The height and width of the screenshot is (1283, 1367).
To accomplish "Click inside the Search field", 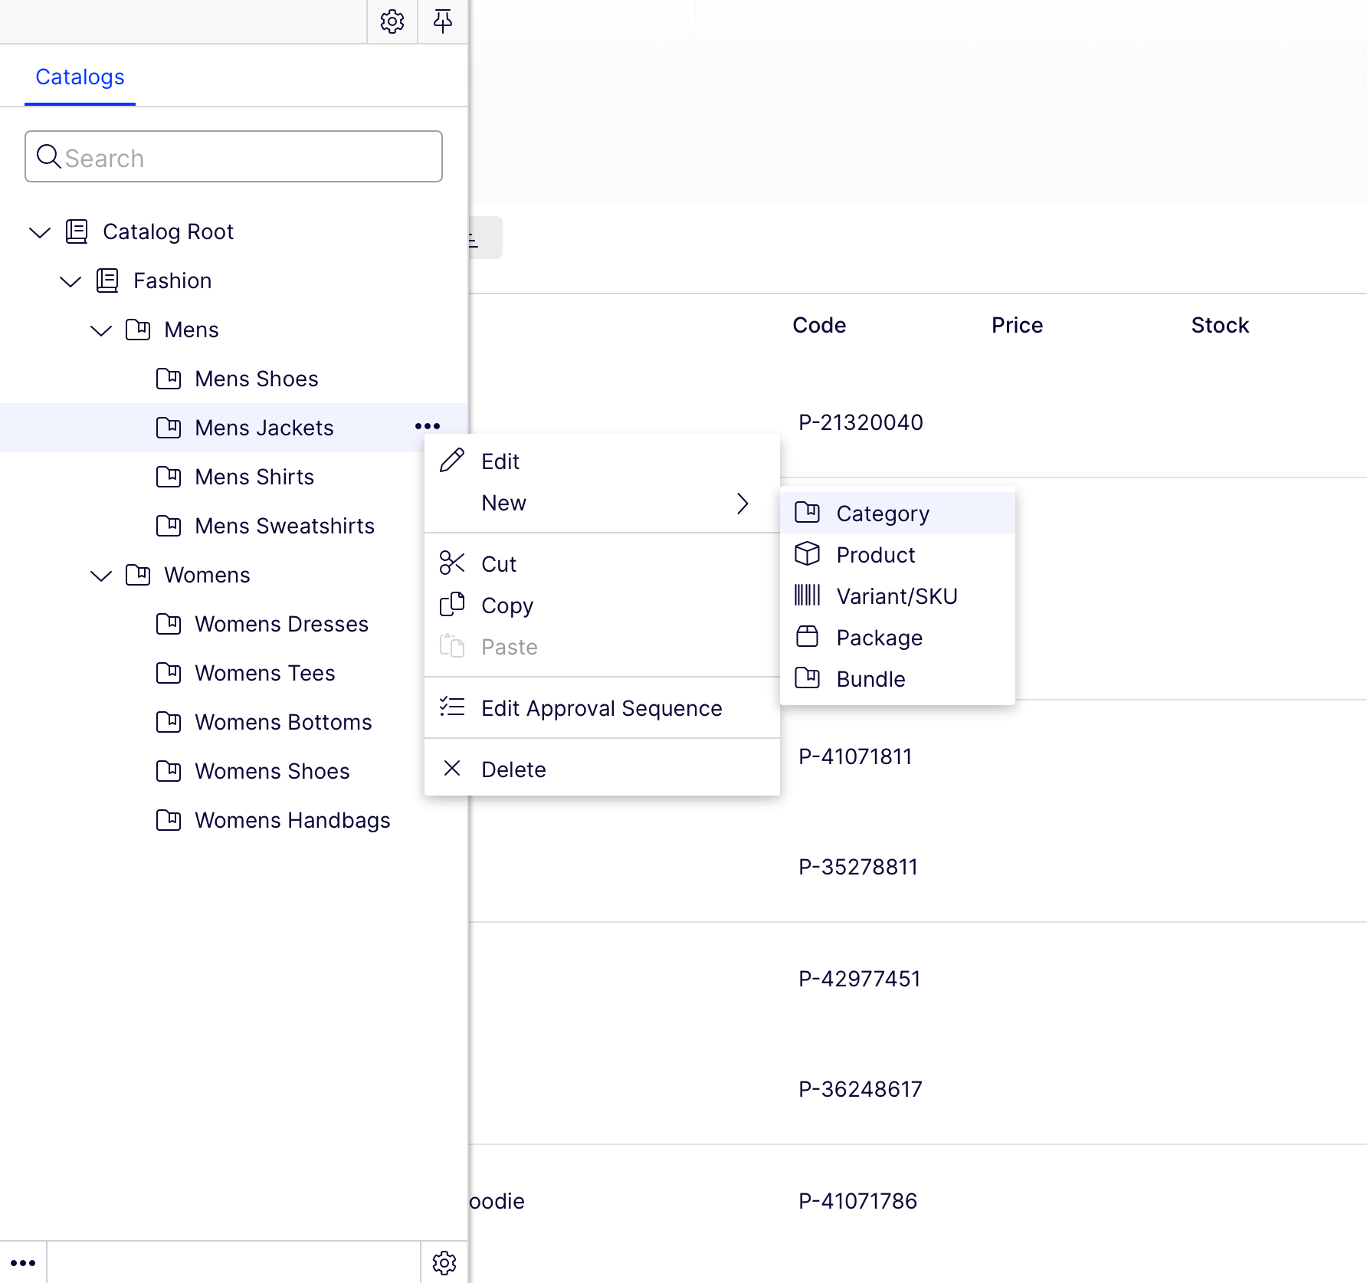I will (233, 156).
